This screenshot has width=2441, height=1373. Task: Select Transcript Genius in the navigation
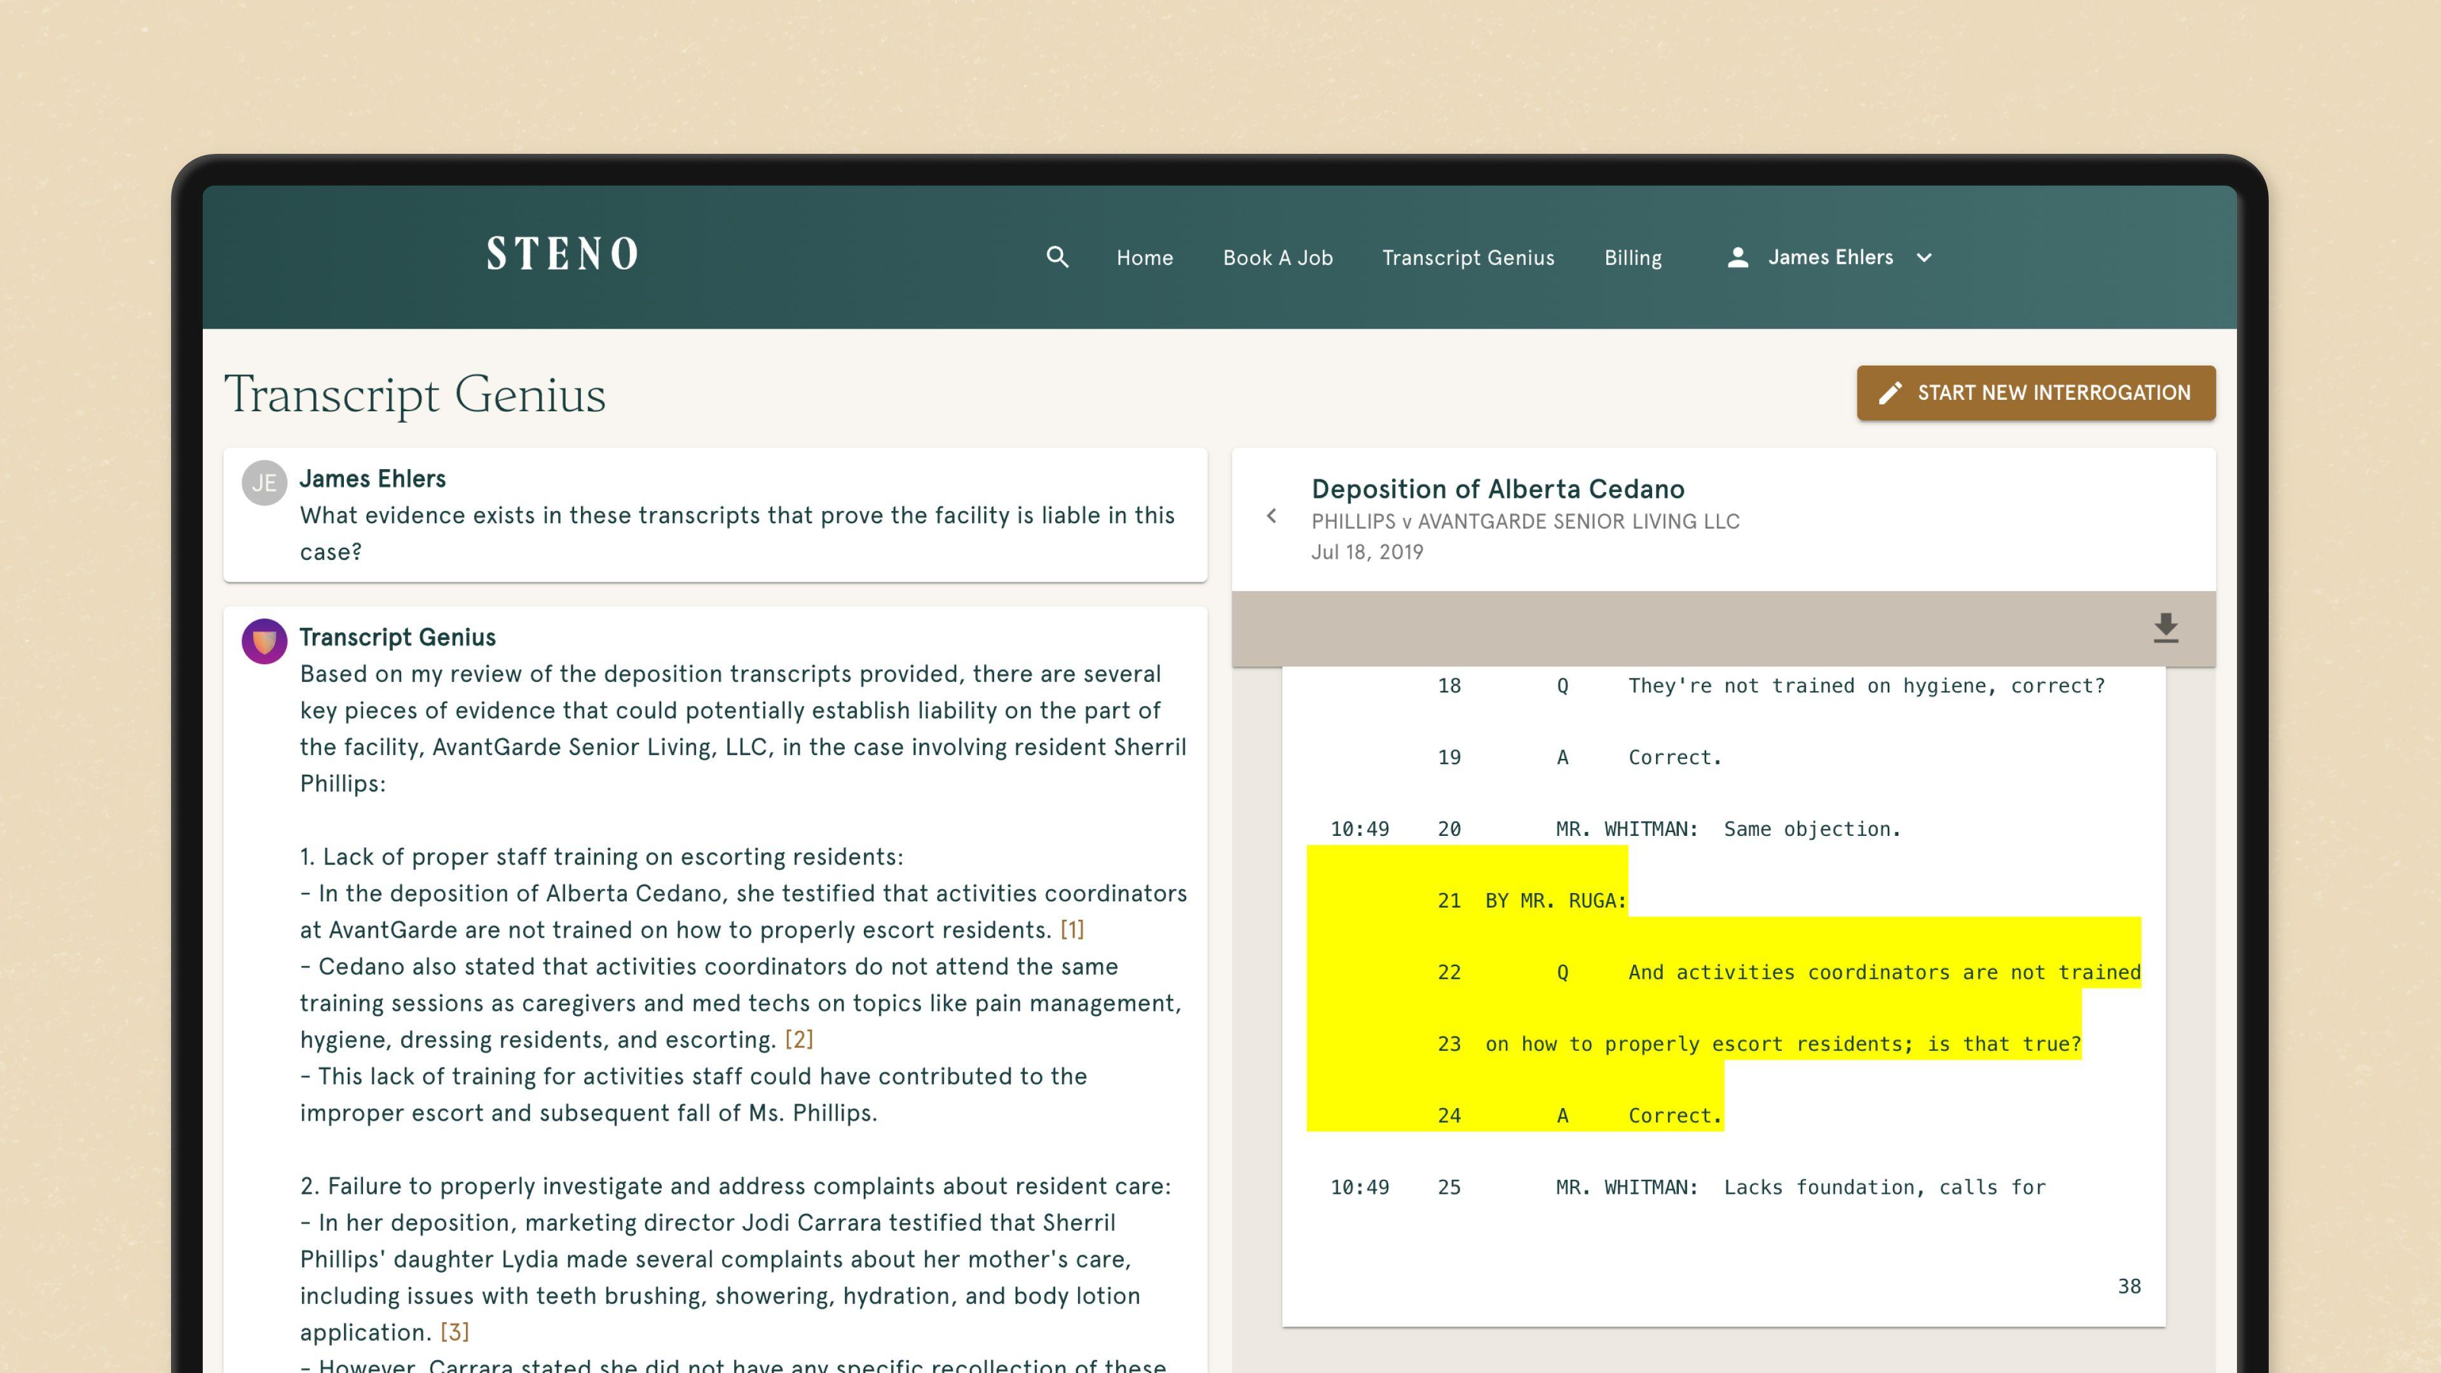[x=1467, y=257]
